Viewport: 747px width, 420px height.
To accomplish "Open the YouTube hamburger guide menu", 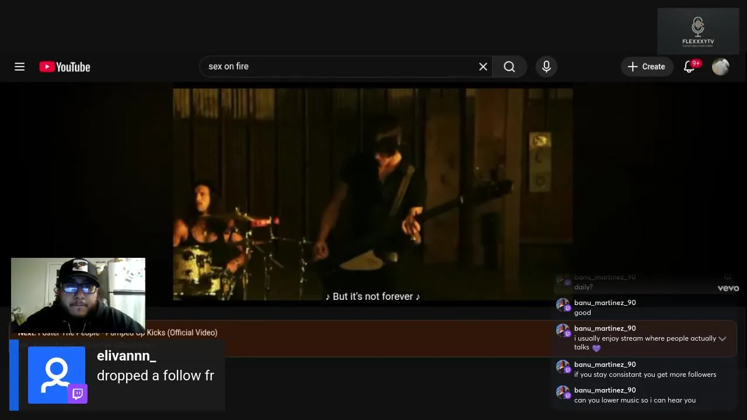I will [19, 67].
